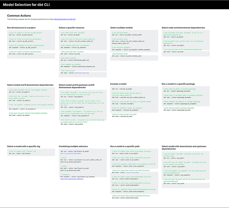Click the line 'dbt run --exclude my_model'
This screenshot has height=208, width=229.
(122, 89)
